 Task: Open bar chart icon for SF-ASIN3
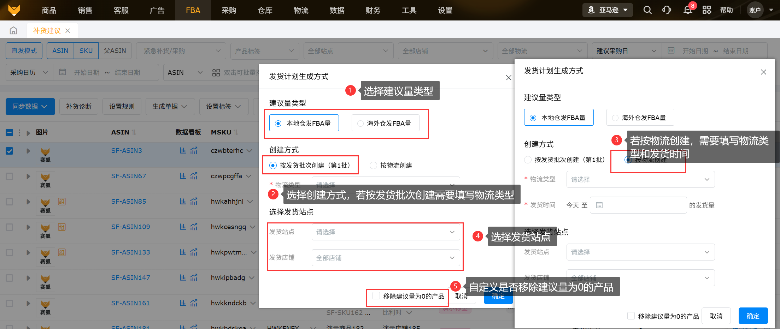click(183, 151)
